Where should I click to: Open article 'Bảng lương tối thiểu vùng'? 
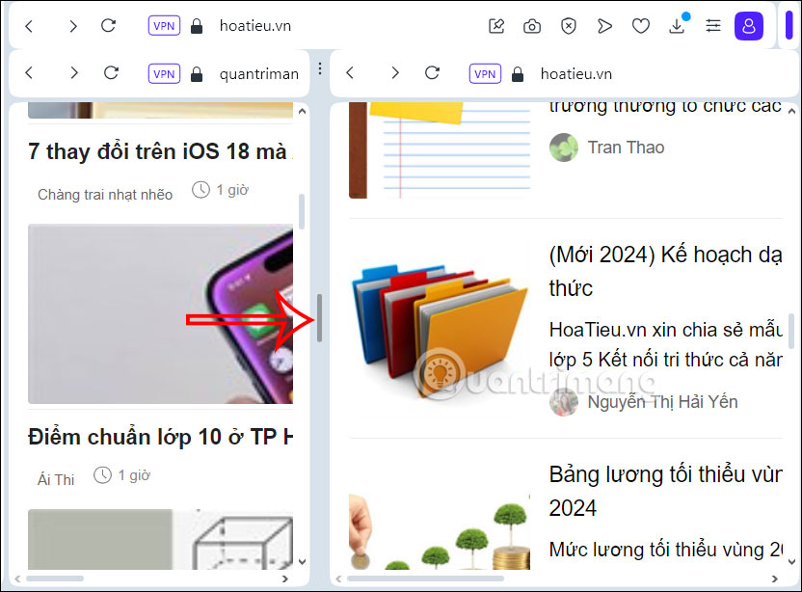pyautogui.click(x=665, y=491)
